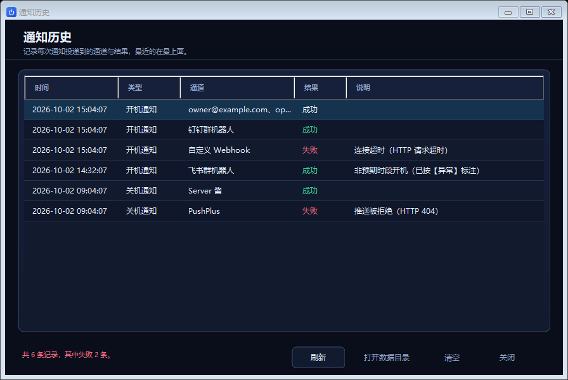568x380 pixels.
Task: Click the timestamp in the 自定义 Webhook row
Action: [x=70, y=150]
